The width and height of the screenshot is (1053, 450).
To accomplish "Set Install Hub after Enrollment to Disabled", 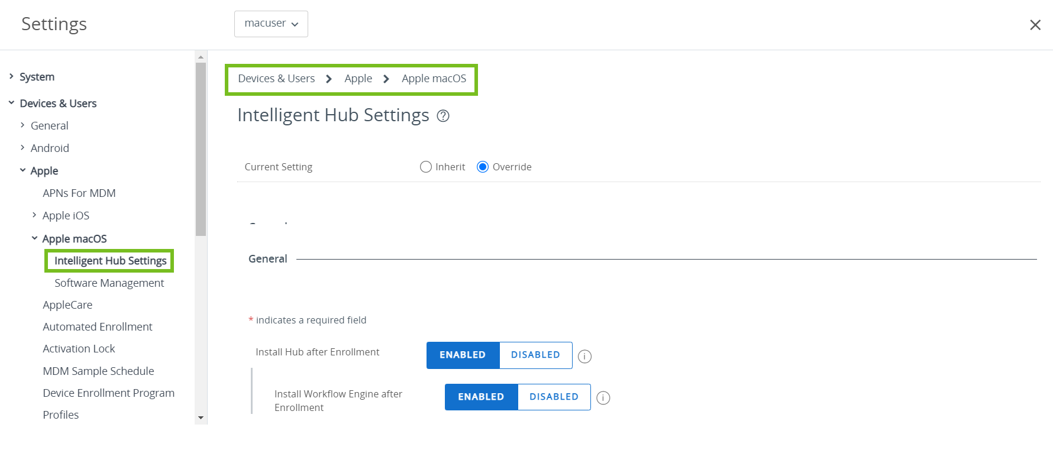I will point(535,355).
